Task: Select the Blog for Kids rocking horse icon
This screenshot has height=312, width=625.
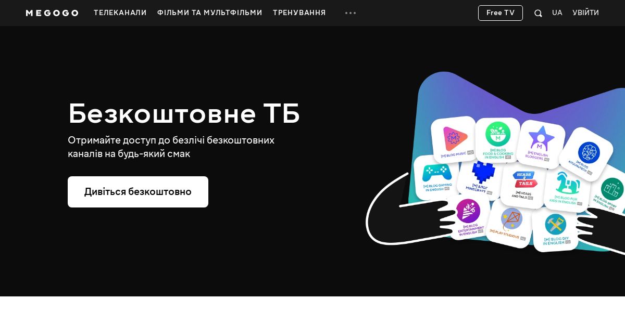Action: [567, 188]
